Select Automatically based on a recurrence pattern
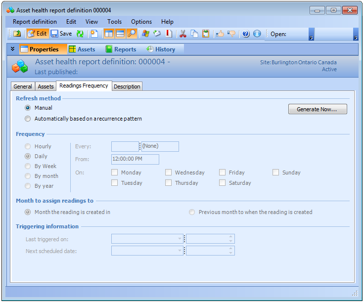364x302 pixels. (x=28, y=119)
